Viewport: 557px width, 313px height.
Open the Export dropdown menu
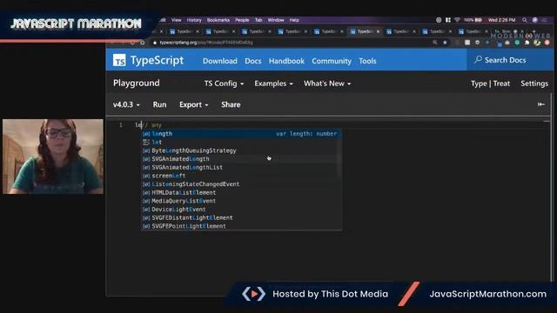pos(193,104)
